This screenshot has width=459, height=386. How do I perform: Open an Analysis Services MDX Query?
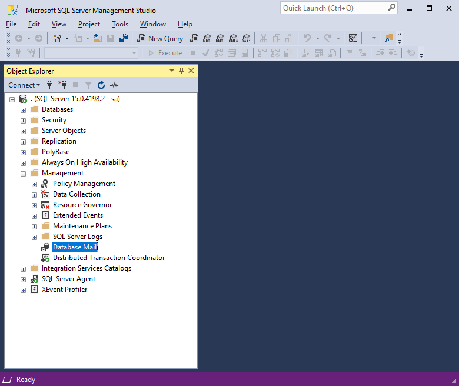207,38
